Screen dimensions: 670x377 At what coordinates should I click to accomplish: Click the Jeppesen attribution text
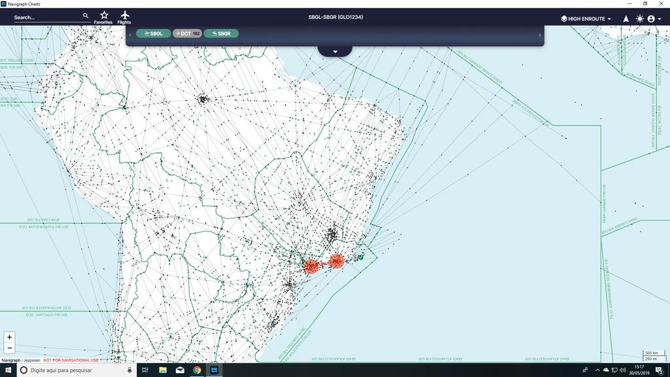click(x=31, y=361)
